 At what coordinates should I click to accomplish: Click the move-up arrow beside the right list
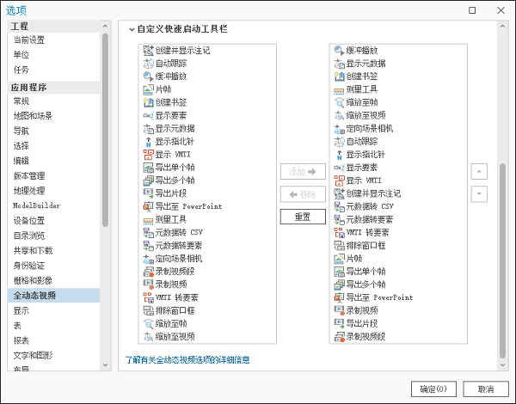click(x=479, y=171)
